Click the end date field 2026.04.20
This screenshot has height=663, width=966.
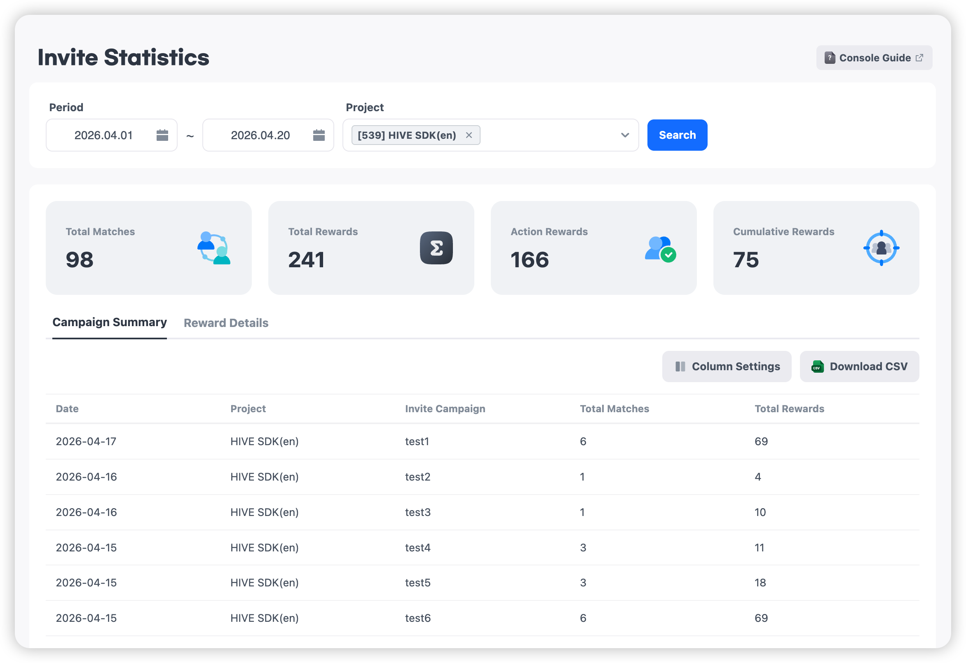point(260,135)
